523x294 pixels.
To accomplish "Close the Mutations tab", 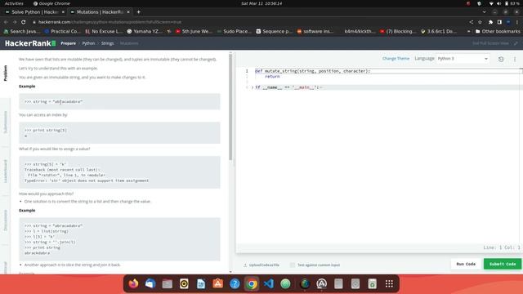I will pos(128,12).
